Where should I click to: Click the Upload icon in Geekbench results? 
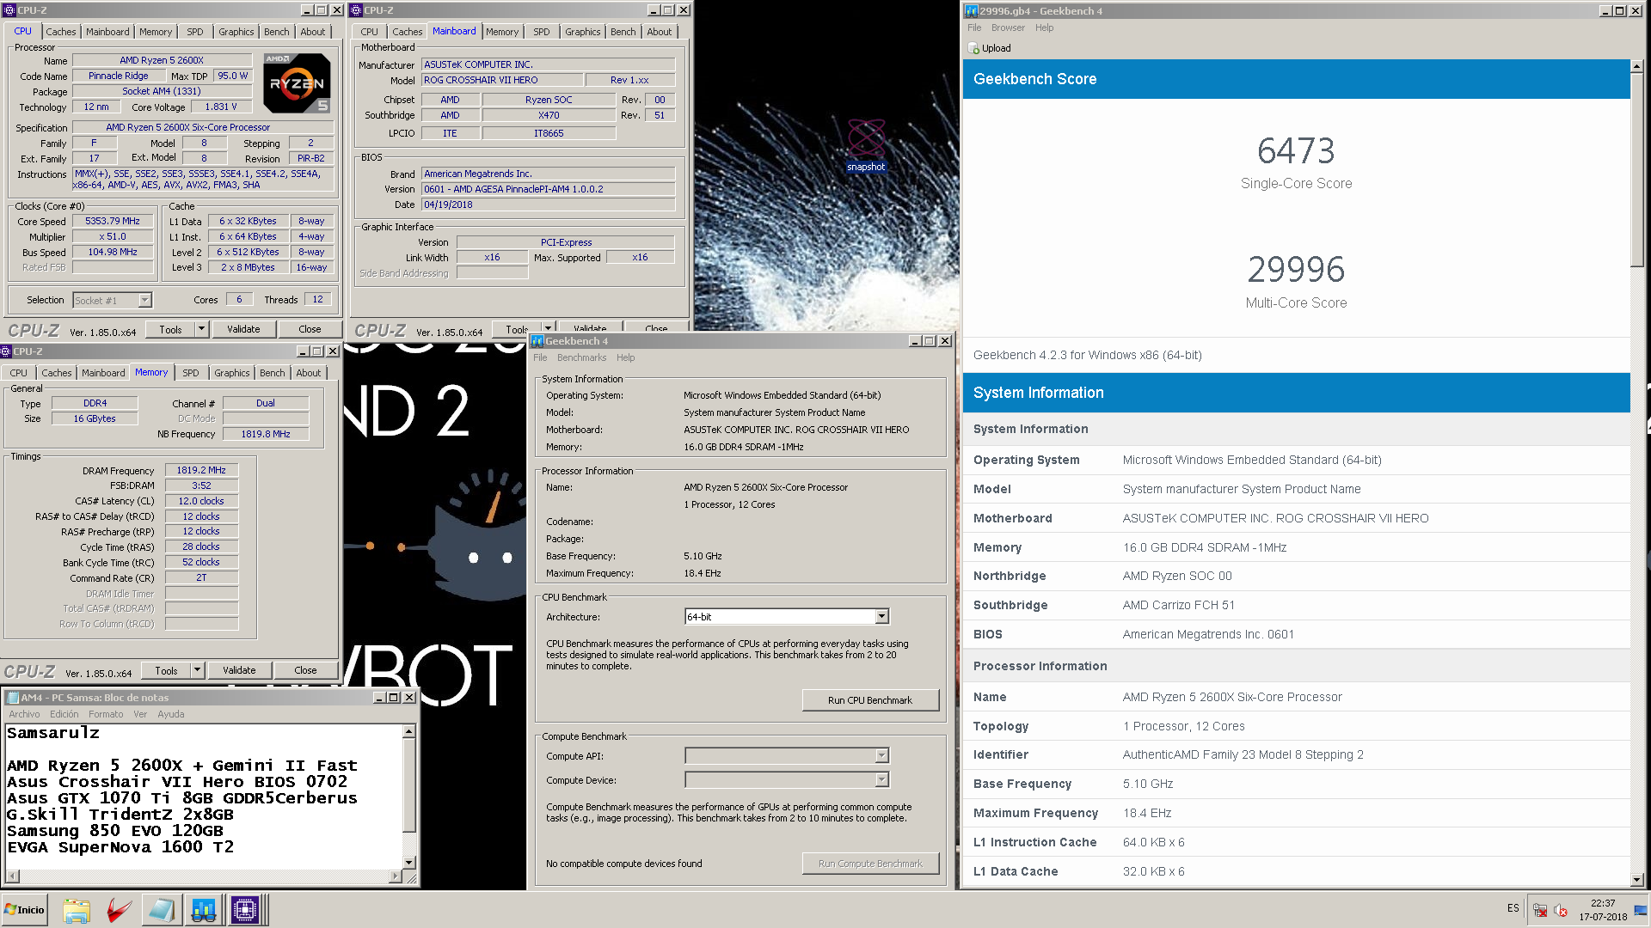(973, 48)
